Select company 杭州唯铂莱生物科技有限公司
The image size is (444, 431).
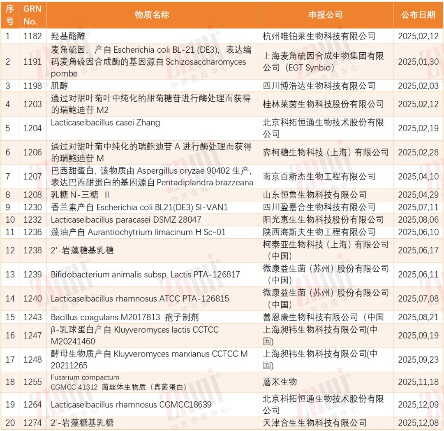[319, 36]
